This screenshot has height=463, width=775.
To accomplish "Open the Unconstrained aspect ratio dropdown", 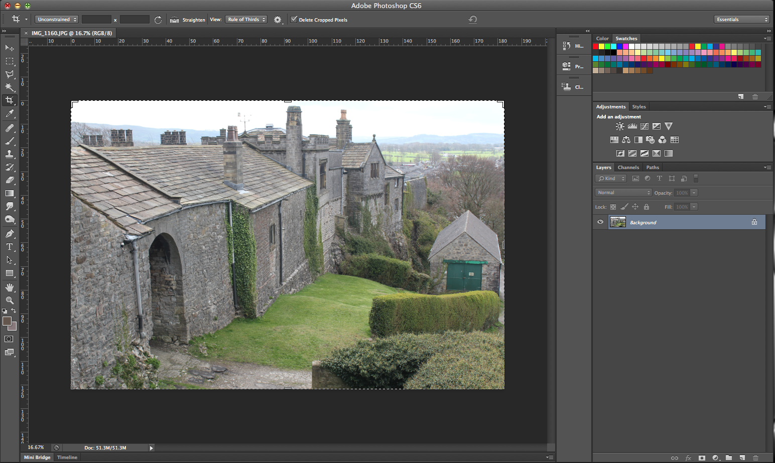I will (x=57, y=20).
